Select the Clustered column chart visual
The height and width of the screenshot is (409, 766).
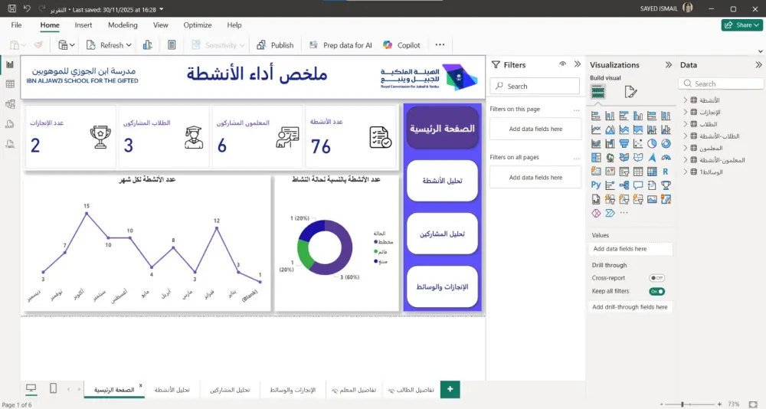(638, 116)
